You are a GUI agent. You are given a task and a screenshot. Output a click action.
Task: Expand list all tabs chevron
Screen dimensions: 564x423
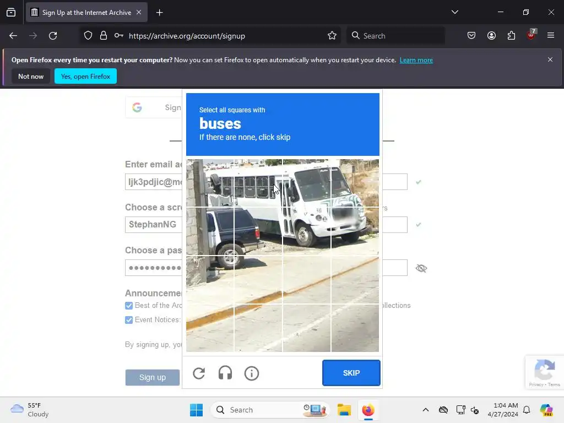tap(454, 12)
